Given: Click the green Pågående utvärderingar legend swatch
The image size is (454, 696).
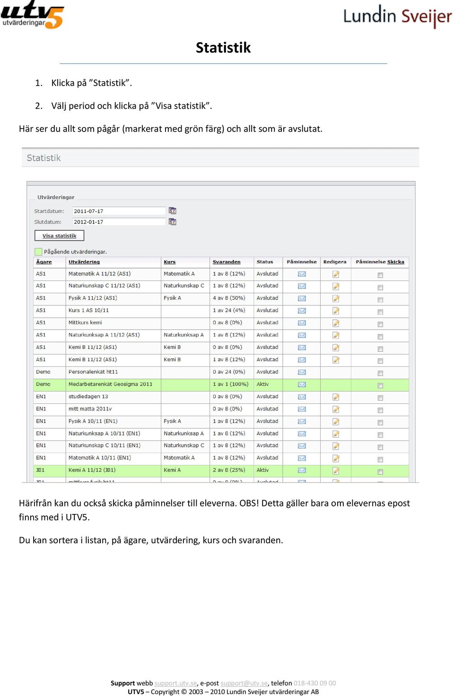Looking at the screenshot, I should [39, 252].
